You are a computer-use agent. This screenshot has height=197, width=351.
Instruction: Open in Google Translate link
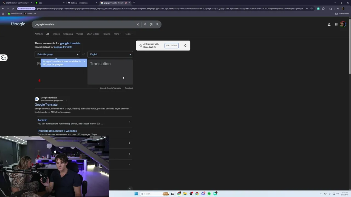pyautogui.click(x=111, y=88)
